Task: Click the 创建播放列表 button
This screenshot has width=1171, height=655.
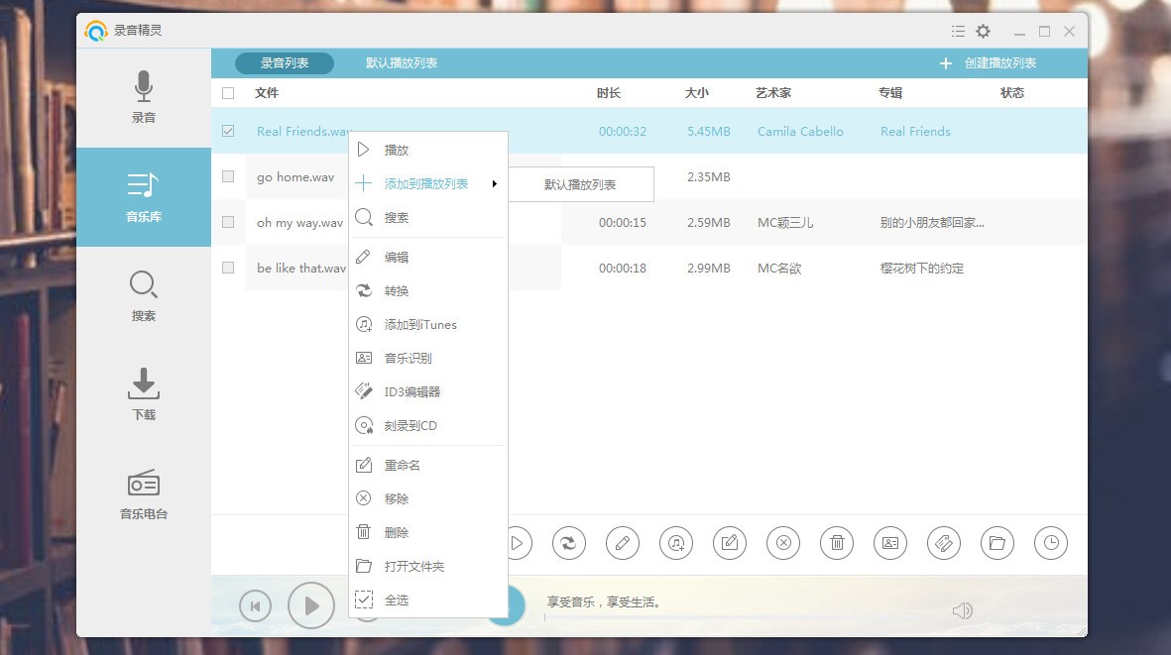Action: click(x=988, y=63)
